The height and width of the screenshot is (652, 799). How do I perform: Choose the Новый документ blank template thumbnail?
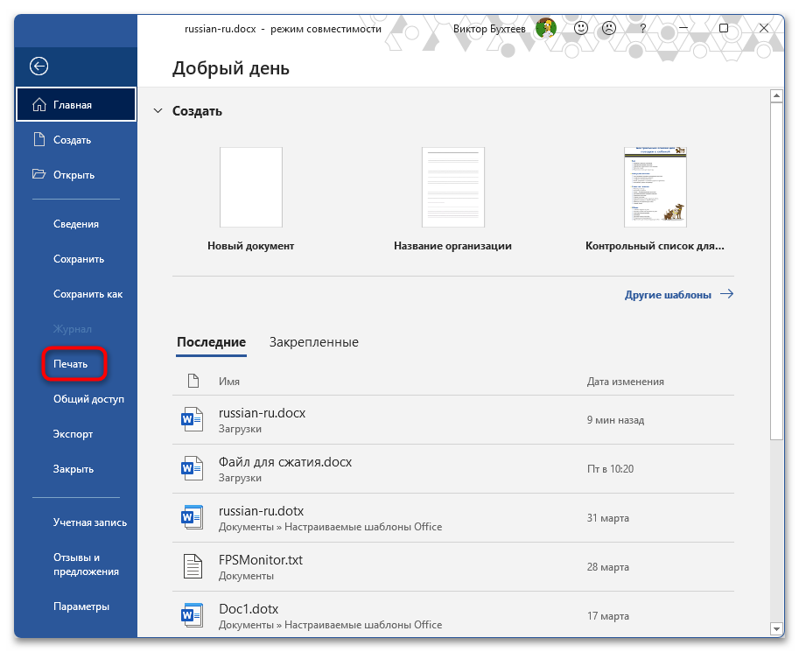[250, 187]
